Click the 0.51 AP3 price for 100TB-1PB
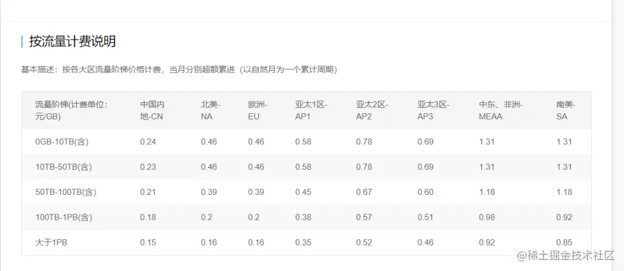 coord(425,217)
